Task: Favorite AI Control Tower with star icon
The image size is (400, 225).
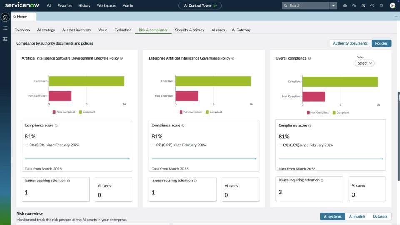Action: pos(215,5)
